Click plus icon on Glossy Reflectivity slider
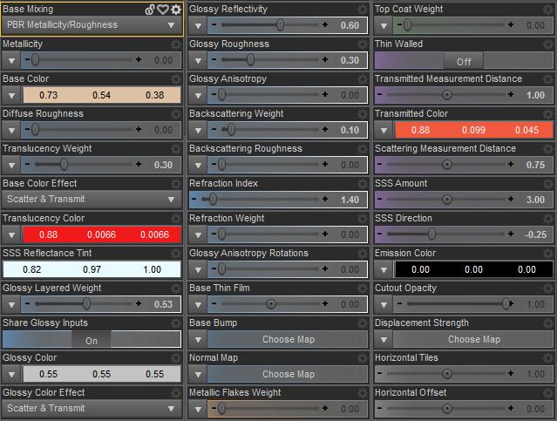Screen dimensions: 557x421 [325, 24]
